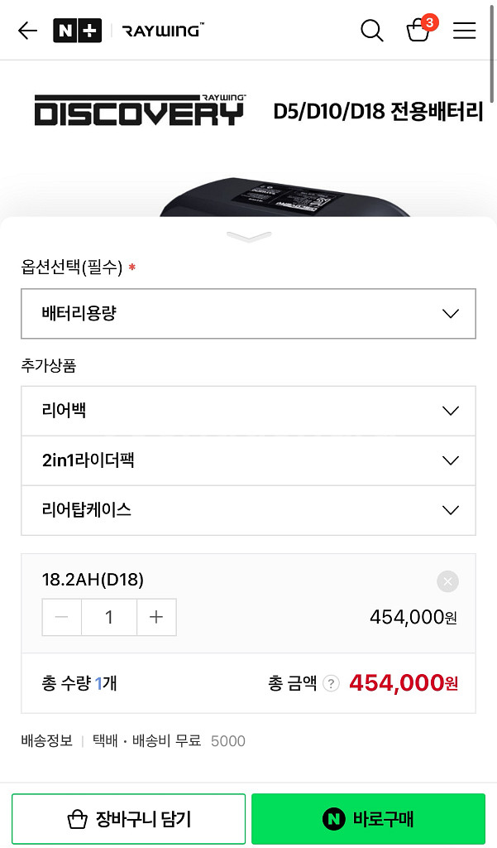Click 장바구니 담기 to add to cart
497x848 pixels.
tap(128, 819)
